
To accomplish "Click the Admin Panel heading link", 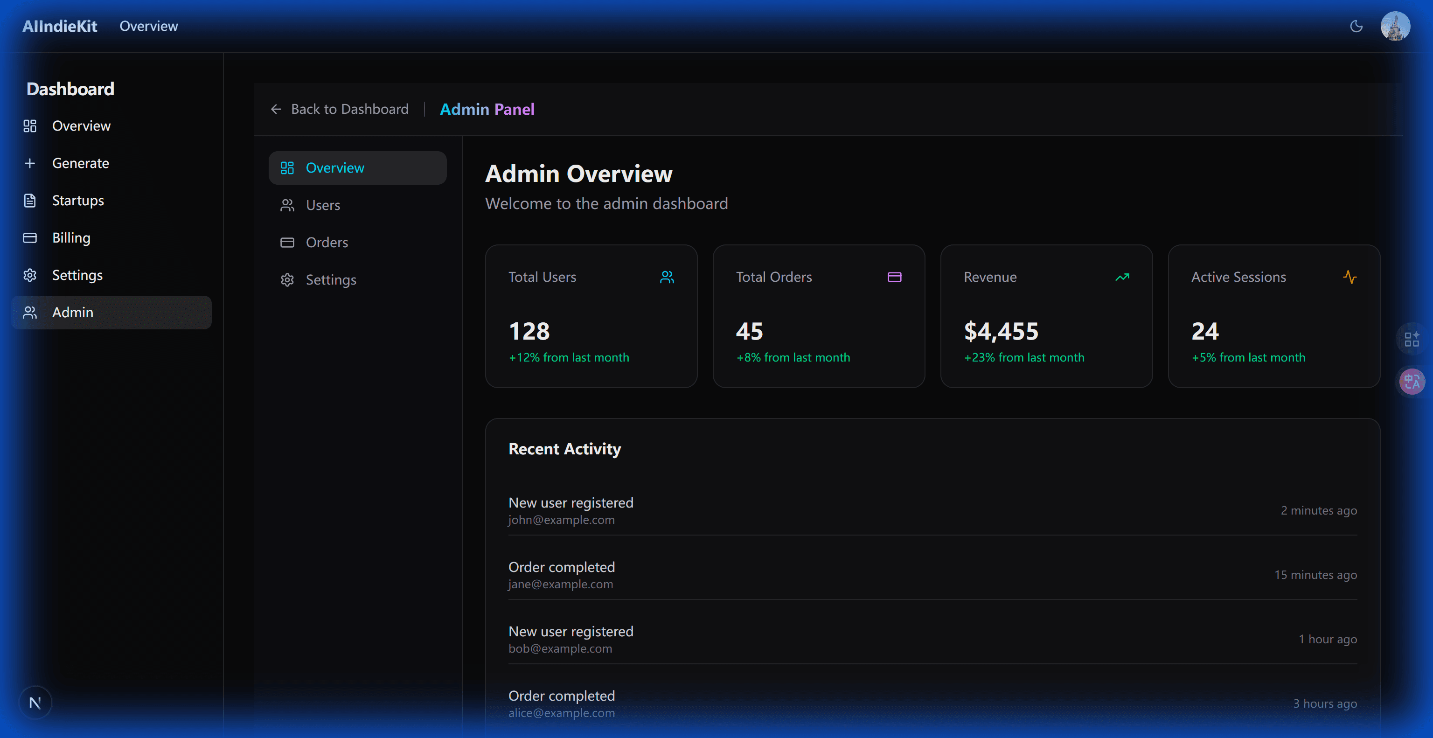I will (487, 109).
